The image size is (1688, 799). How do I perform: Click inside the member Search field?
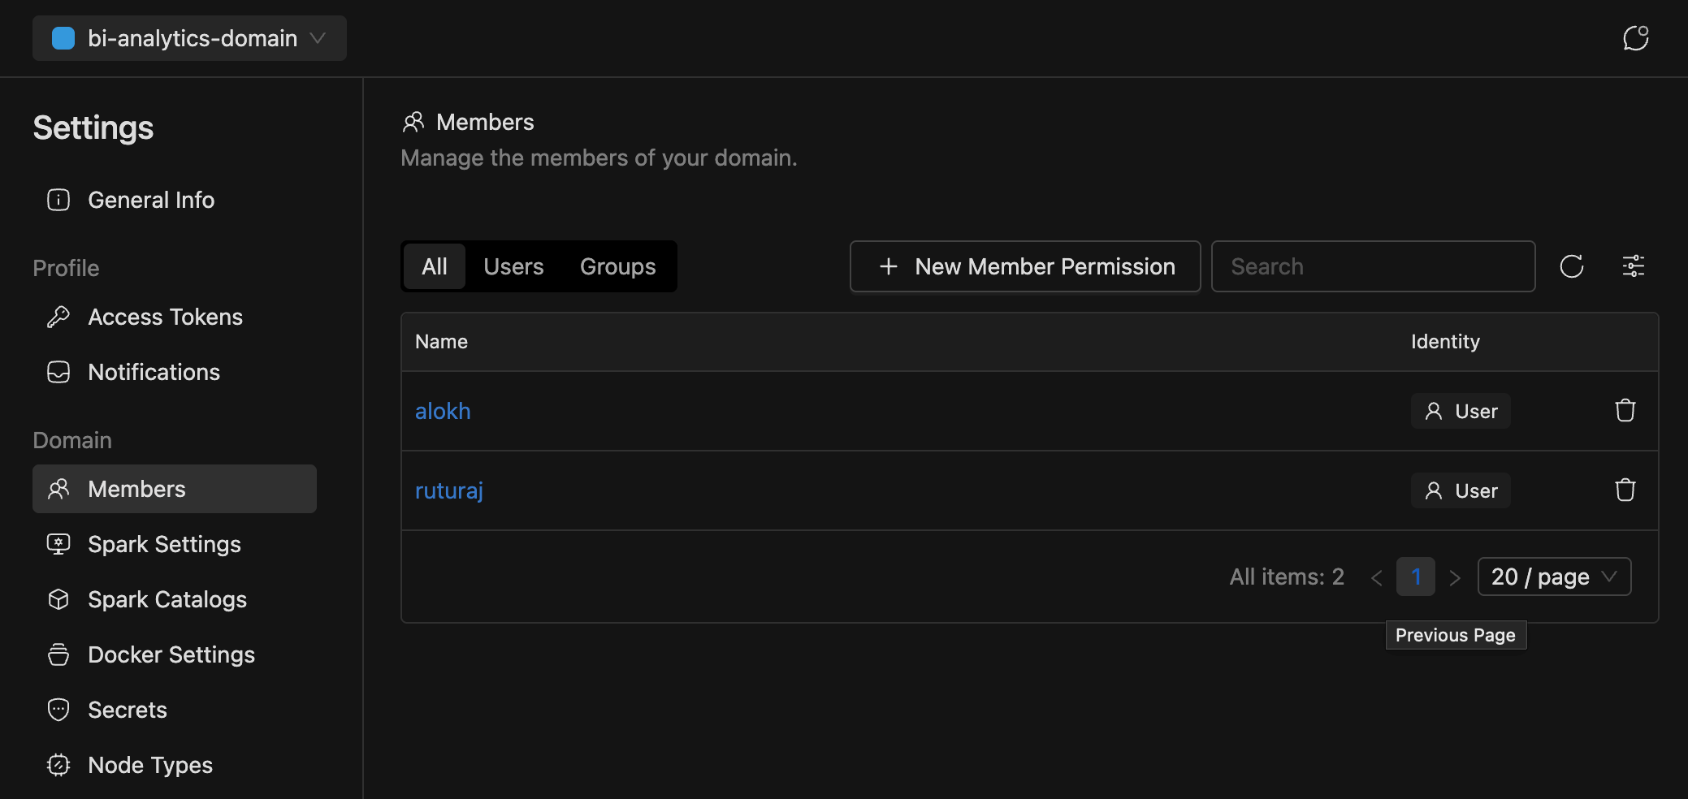click(1372, 266)
